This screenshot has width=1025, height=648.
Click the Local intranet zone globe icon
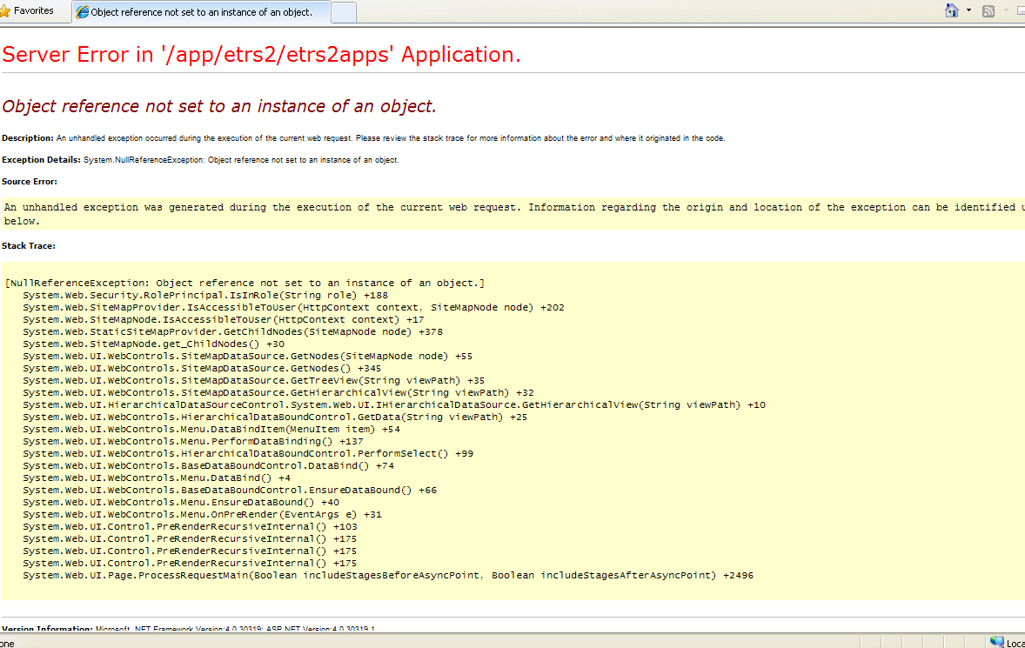[997, 642]
